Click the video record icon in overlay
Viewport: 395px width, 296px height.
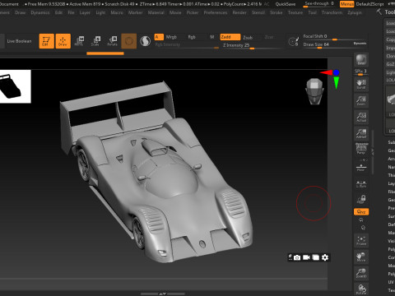tap(306, 257)
